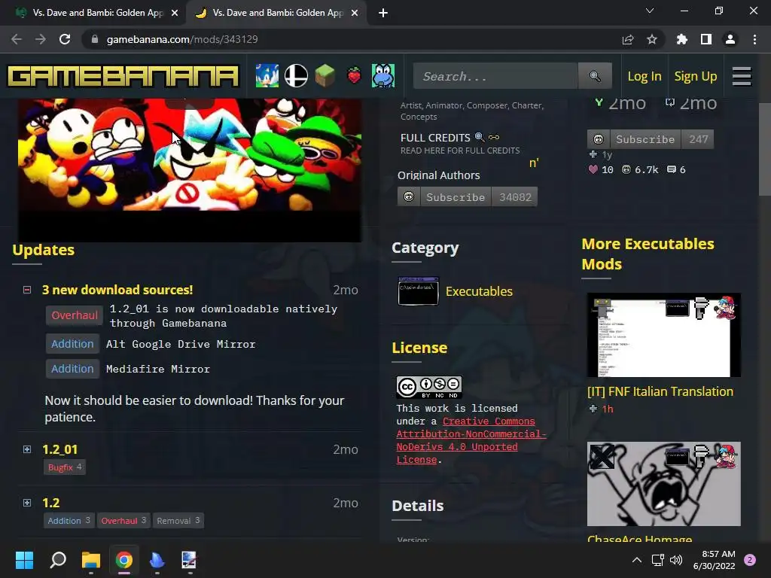Open the ChaseAce Homage thumbnail
This screenshot has width=771, height=578.
[664, 484]
